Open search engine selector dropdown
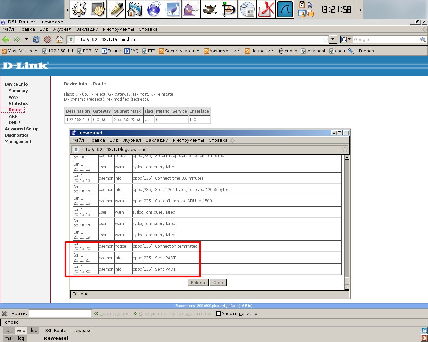428x342 pixels. pyautogui.click(x=346, y=39)
